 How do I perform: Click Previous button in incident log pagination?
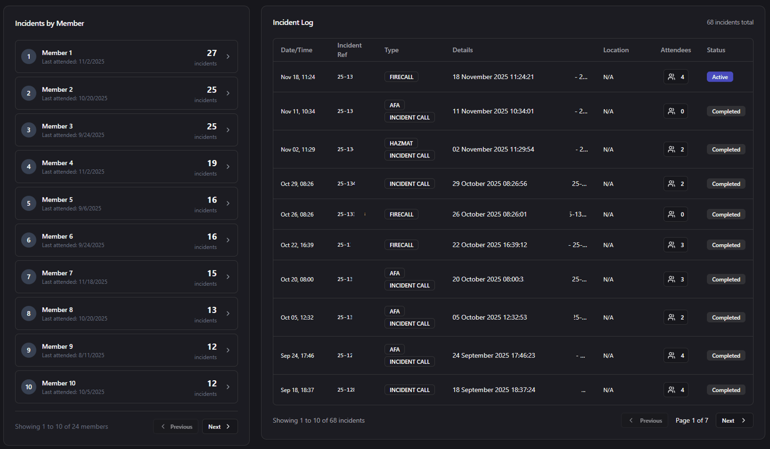645,421
